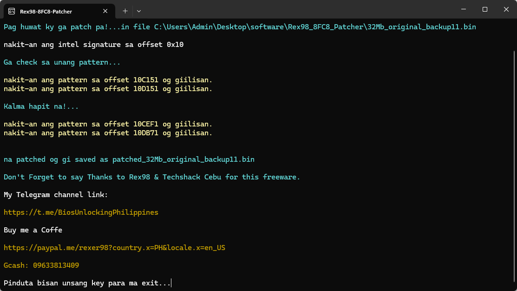
Task: Open the PayPal rexer98 donation link
Action: click(114, 248)
